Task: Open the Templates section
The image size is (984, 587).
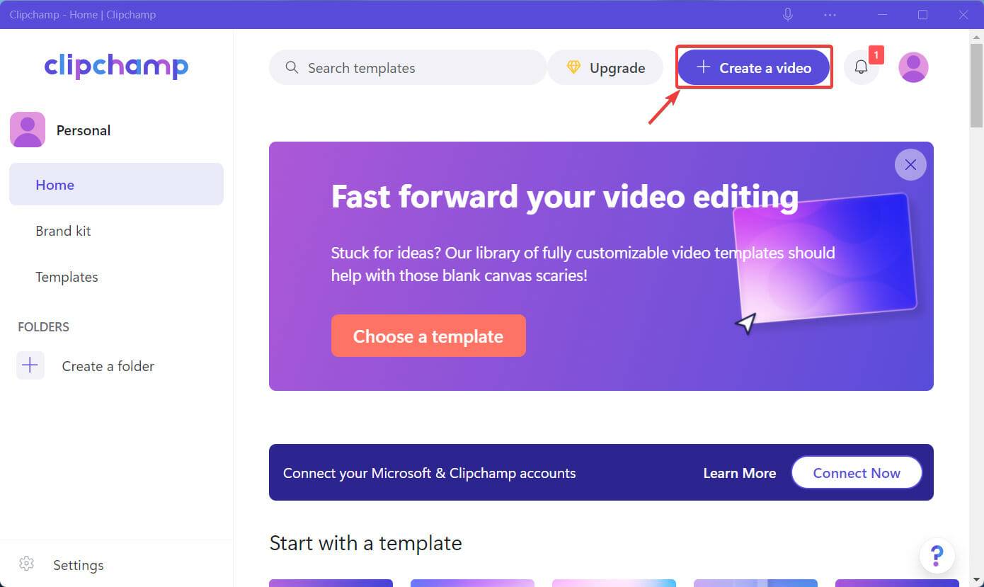Action: (x=67, y=277)
